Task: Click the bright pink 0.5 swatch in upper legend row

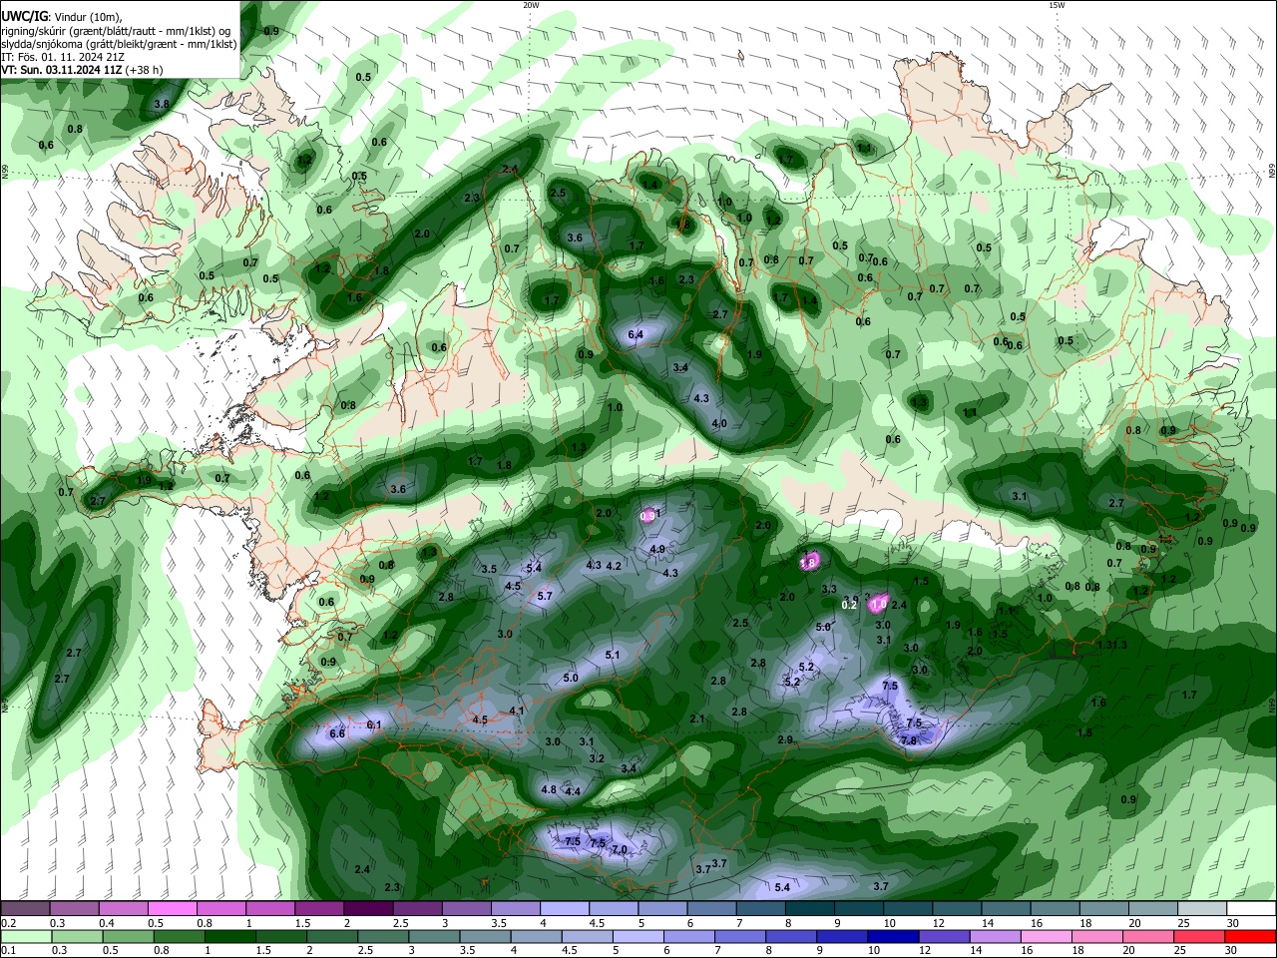Action: 172,909
